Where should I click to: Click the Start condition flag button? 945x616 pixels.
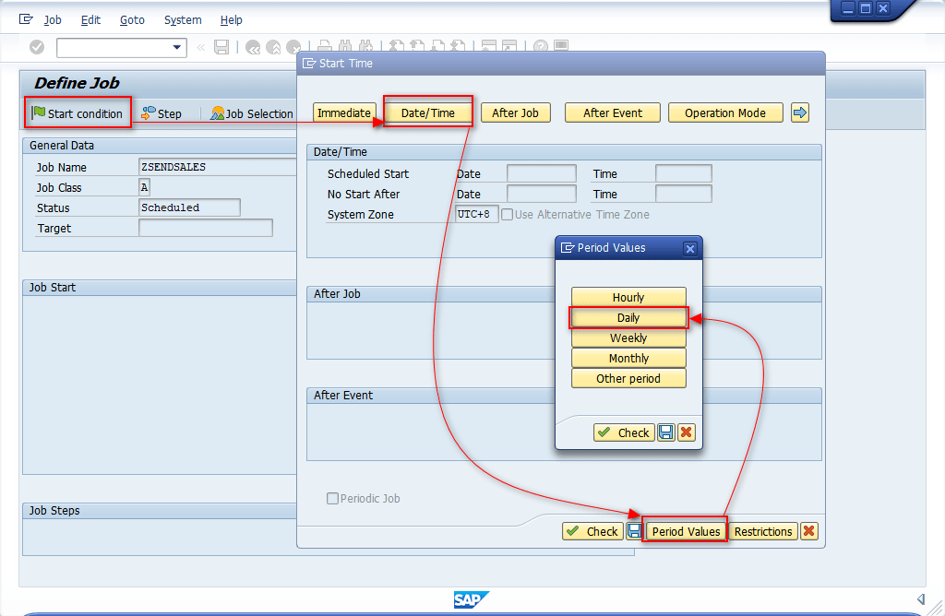pyautogui.click(x=78, y=113)
